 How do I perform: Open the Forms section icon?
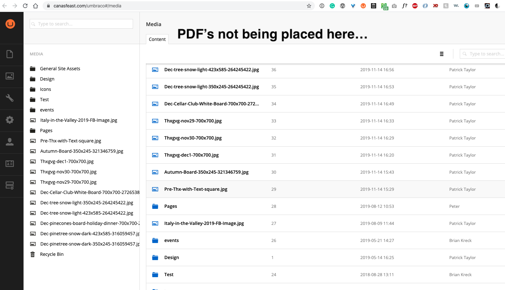coord(10,186)
